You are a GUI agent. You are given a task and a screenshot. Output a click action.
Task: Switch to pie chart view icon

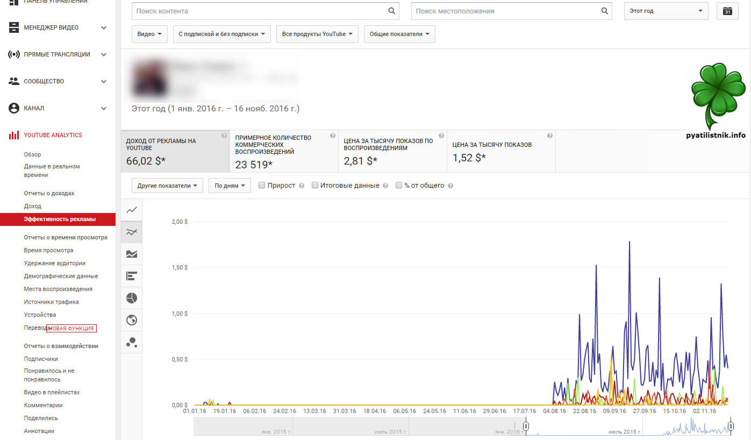pos(132,298)
